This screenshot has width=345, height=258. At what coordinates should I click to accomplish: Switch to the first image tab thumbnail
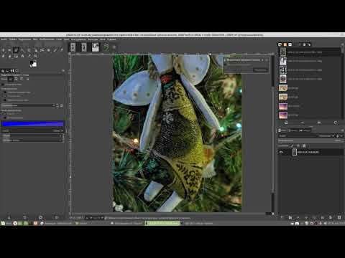pyautogui.click(x=73, y=47)
